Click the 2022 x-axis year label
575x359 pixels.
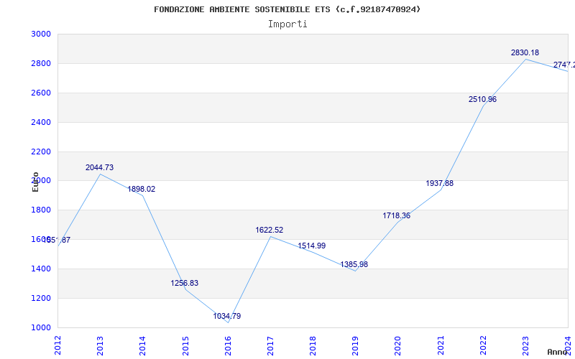pos(483,345)
